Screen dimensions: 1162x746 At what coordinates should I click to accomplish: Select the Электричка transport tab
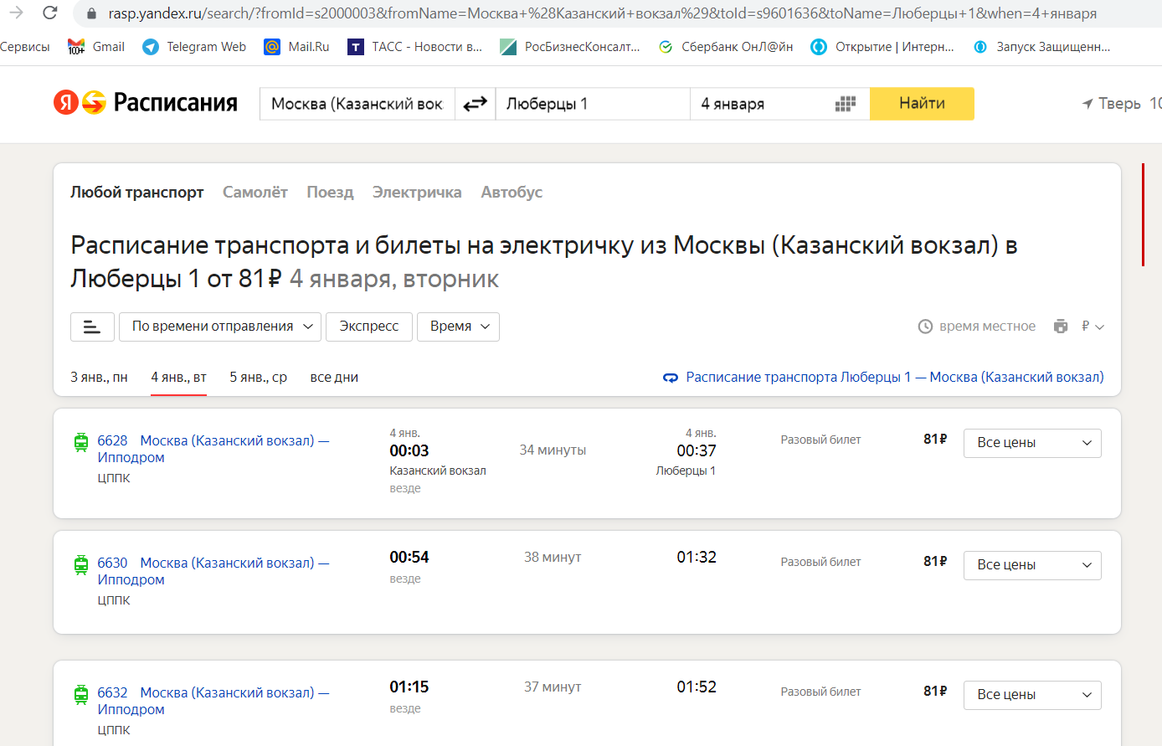pyautogui.click(x=416, y=193)
